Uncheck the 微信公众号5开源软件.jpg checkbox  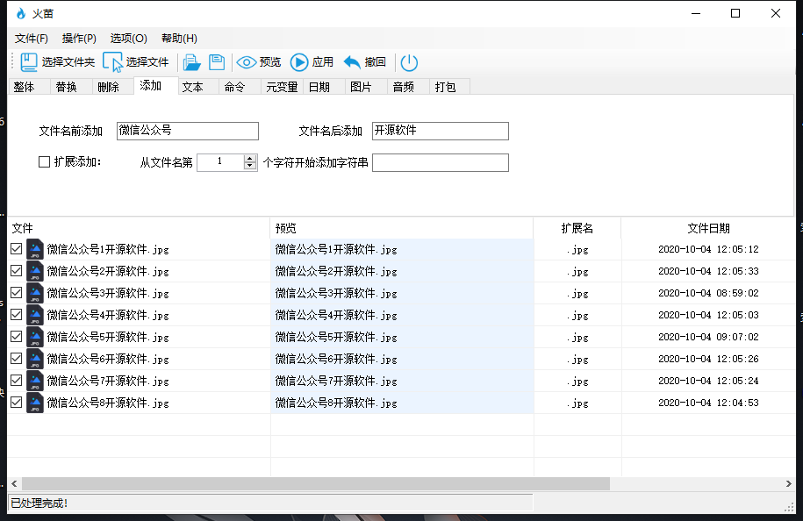pyautogui.click(x=17, y=337)
